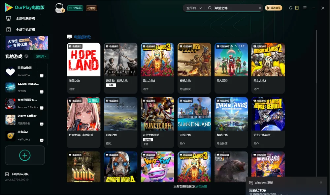The height and width of the screenshot is (195, 330).
Task: Open the 无人深空 No Man's Sky card
Action: (231, 68)
